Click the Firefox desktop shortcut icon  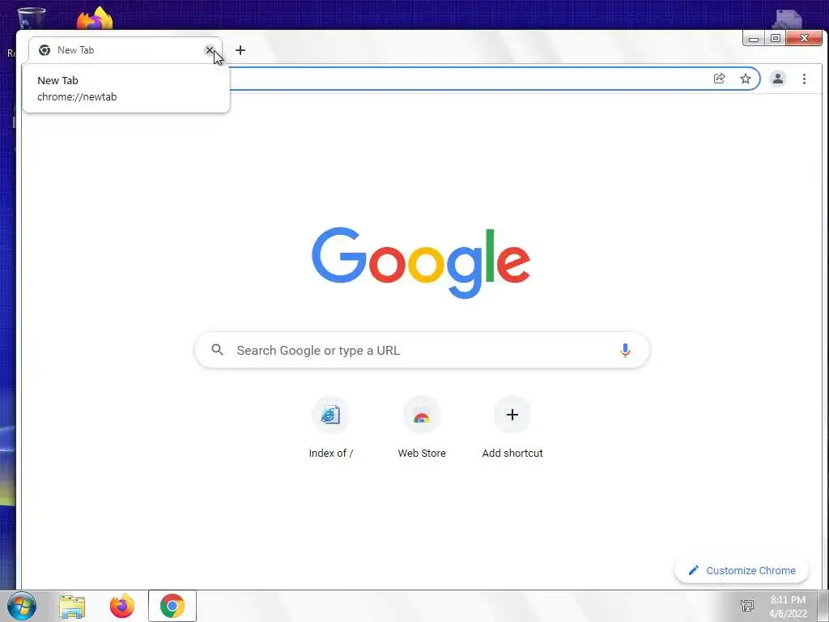[x=95, y=18]
